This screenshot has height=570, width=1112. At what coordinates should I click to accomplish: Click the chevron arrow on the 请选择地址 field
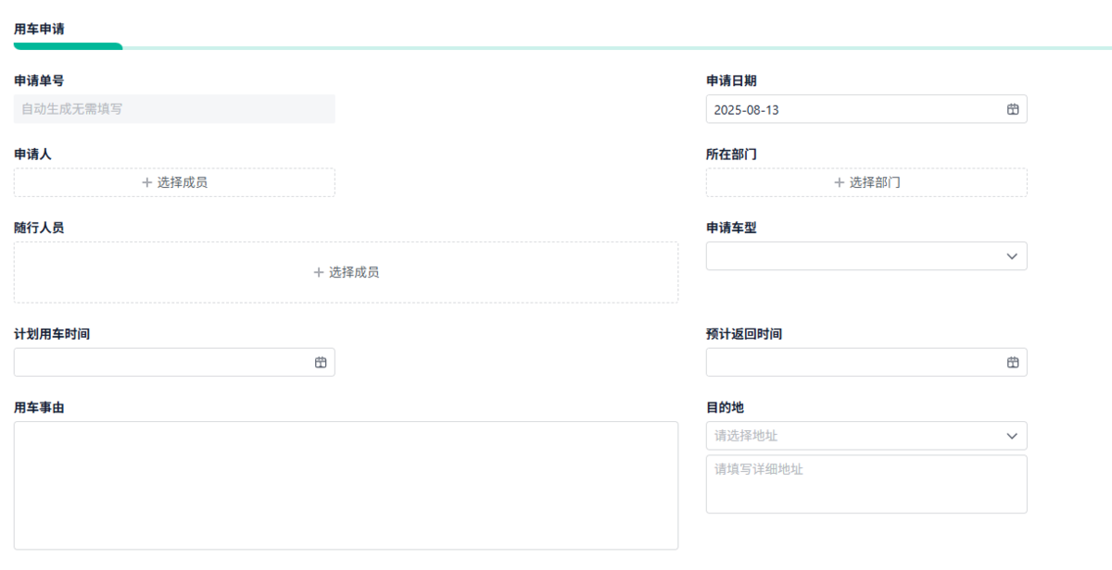[1011, 435]
